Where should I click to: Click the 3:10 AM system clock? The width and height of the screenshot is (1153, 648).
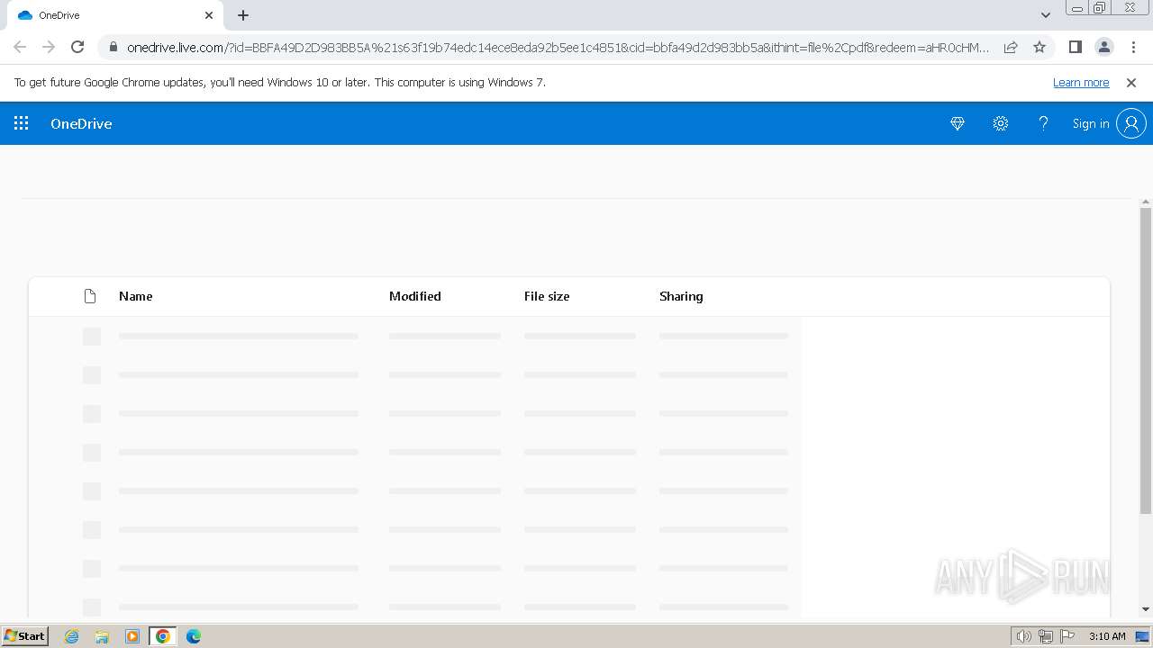point(1107,636)
